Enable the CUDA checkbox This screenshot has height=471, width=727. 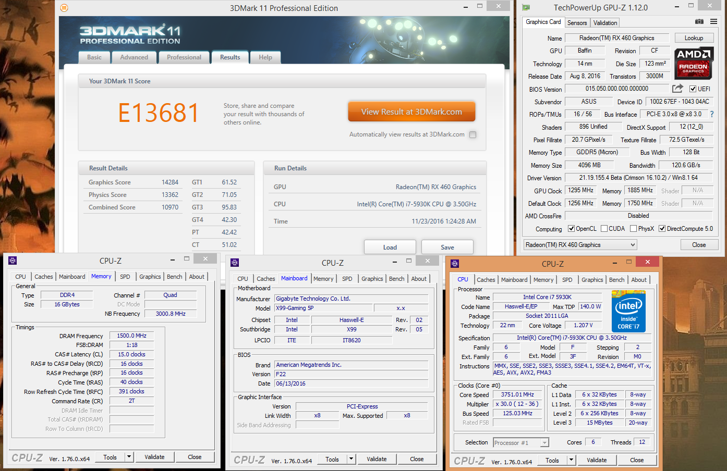[x=604, y=229]
